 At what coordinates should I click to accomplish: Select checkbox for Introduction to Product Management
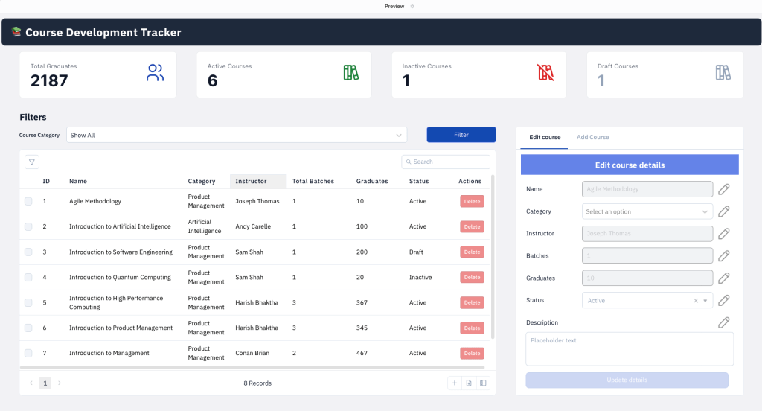tap(28, 328)
